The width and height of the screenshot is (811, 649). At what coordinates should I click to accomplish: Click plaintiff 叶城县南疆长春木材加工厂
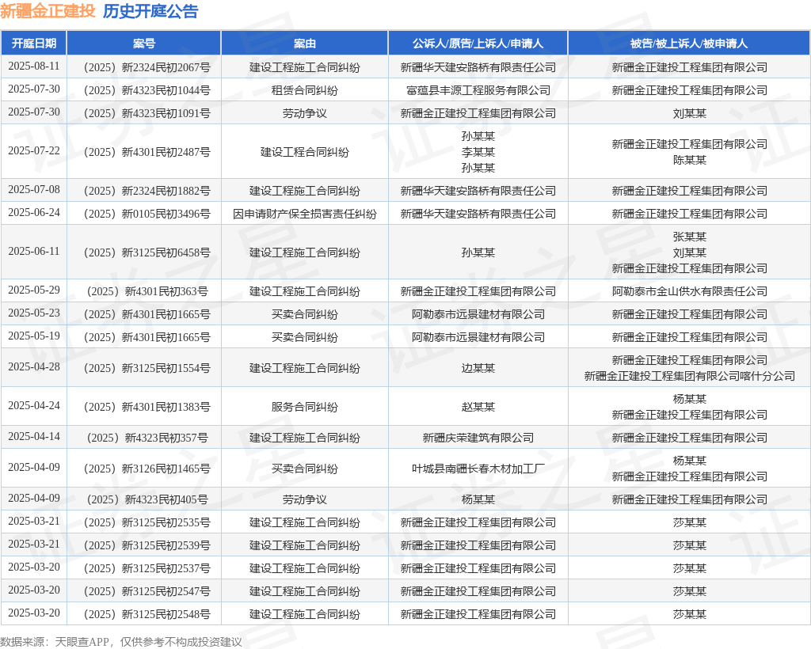tap(478, 469)
